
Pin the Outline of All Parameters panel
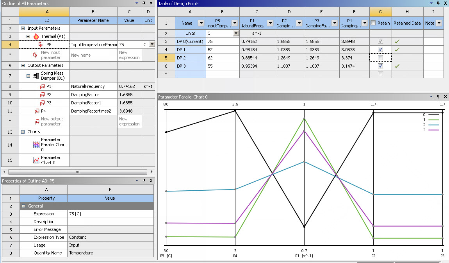point(144,3)
